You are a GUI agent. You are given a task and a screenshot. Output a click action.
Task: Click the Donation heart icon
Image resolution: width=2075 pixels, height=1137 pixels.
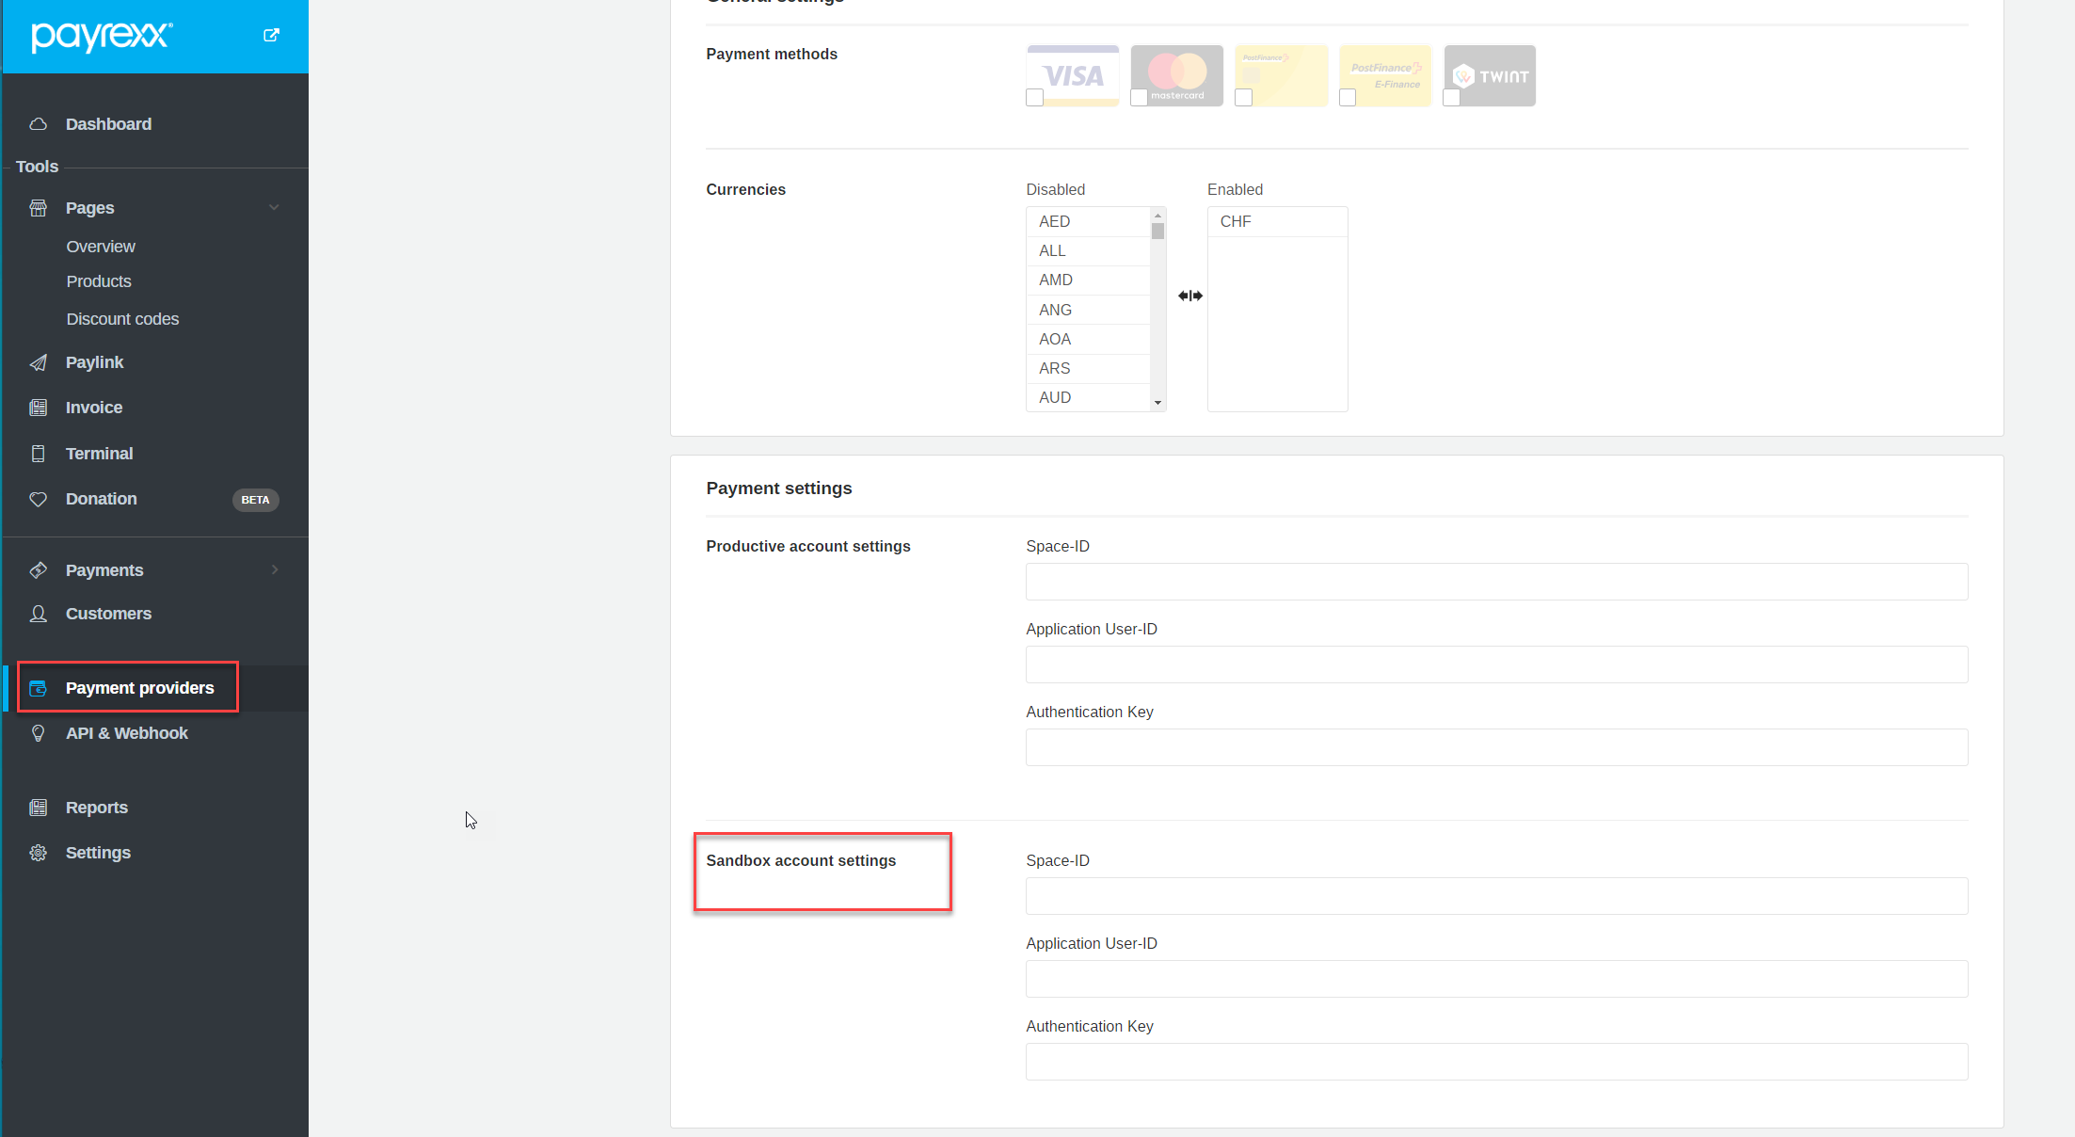tap(39, 499)
